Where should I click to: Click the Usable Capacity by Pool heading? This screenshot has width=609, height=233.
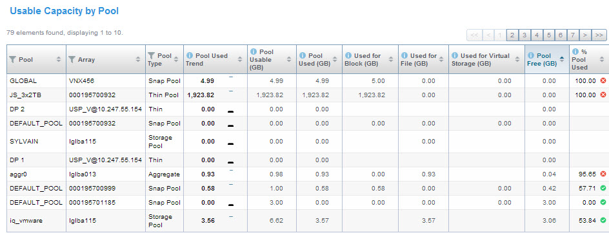click(x=64, y=11)
